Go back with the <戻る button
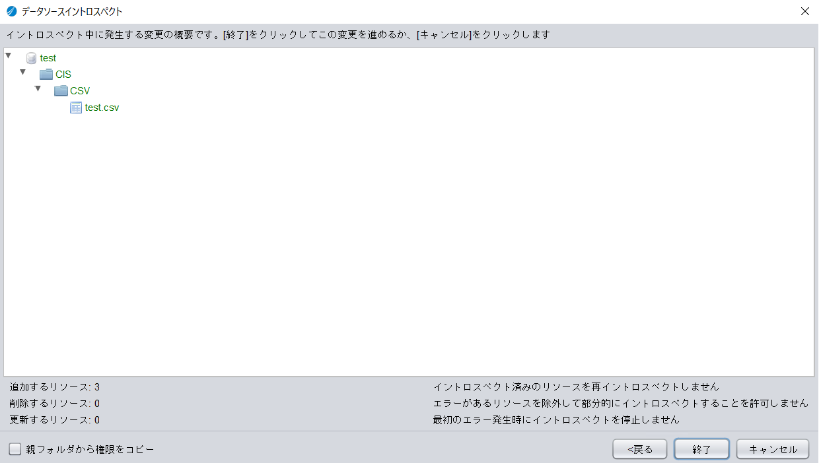The width and height of the screenshot is (819, 463). tap(640, 449)
